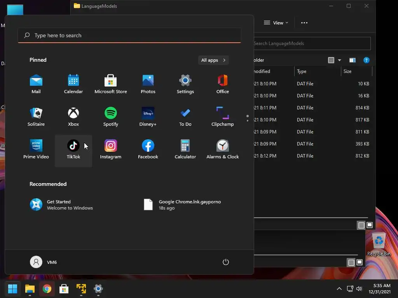Open Microsoft Store from pinned apps
The width and height of the screenshot is (398, 298).
coord(111,84)
